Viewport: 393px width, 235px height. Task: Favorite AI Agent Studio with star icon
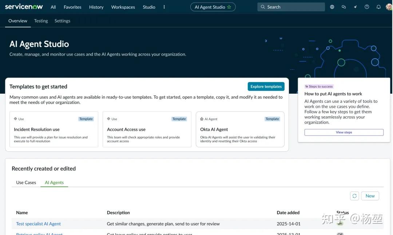(x=229, y=7)
